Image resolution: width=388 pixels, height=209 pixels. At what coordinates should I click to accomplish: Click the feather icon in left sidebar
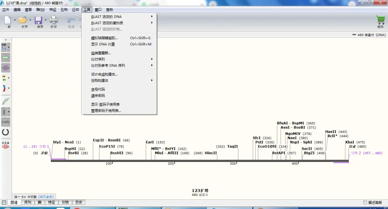[x=5, y=102]
